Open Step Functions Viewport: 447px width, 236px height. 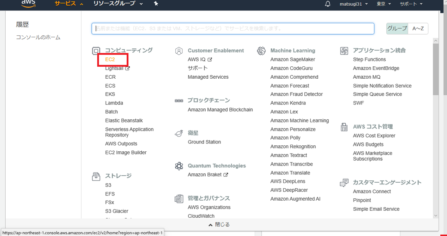pyautogui.click(x=370, y=59)
